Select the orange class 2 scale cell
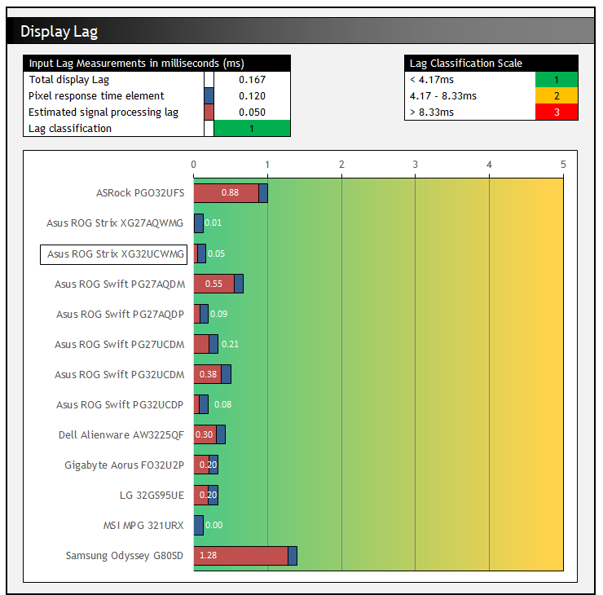Image resolution: width=603 pixels, height=595 pixels. coord(556,96)
